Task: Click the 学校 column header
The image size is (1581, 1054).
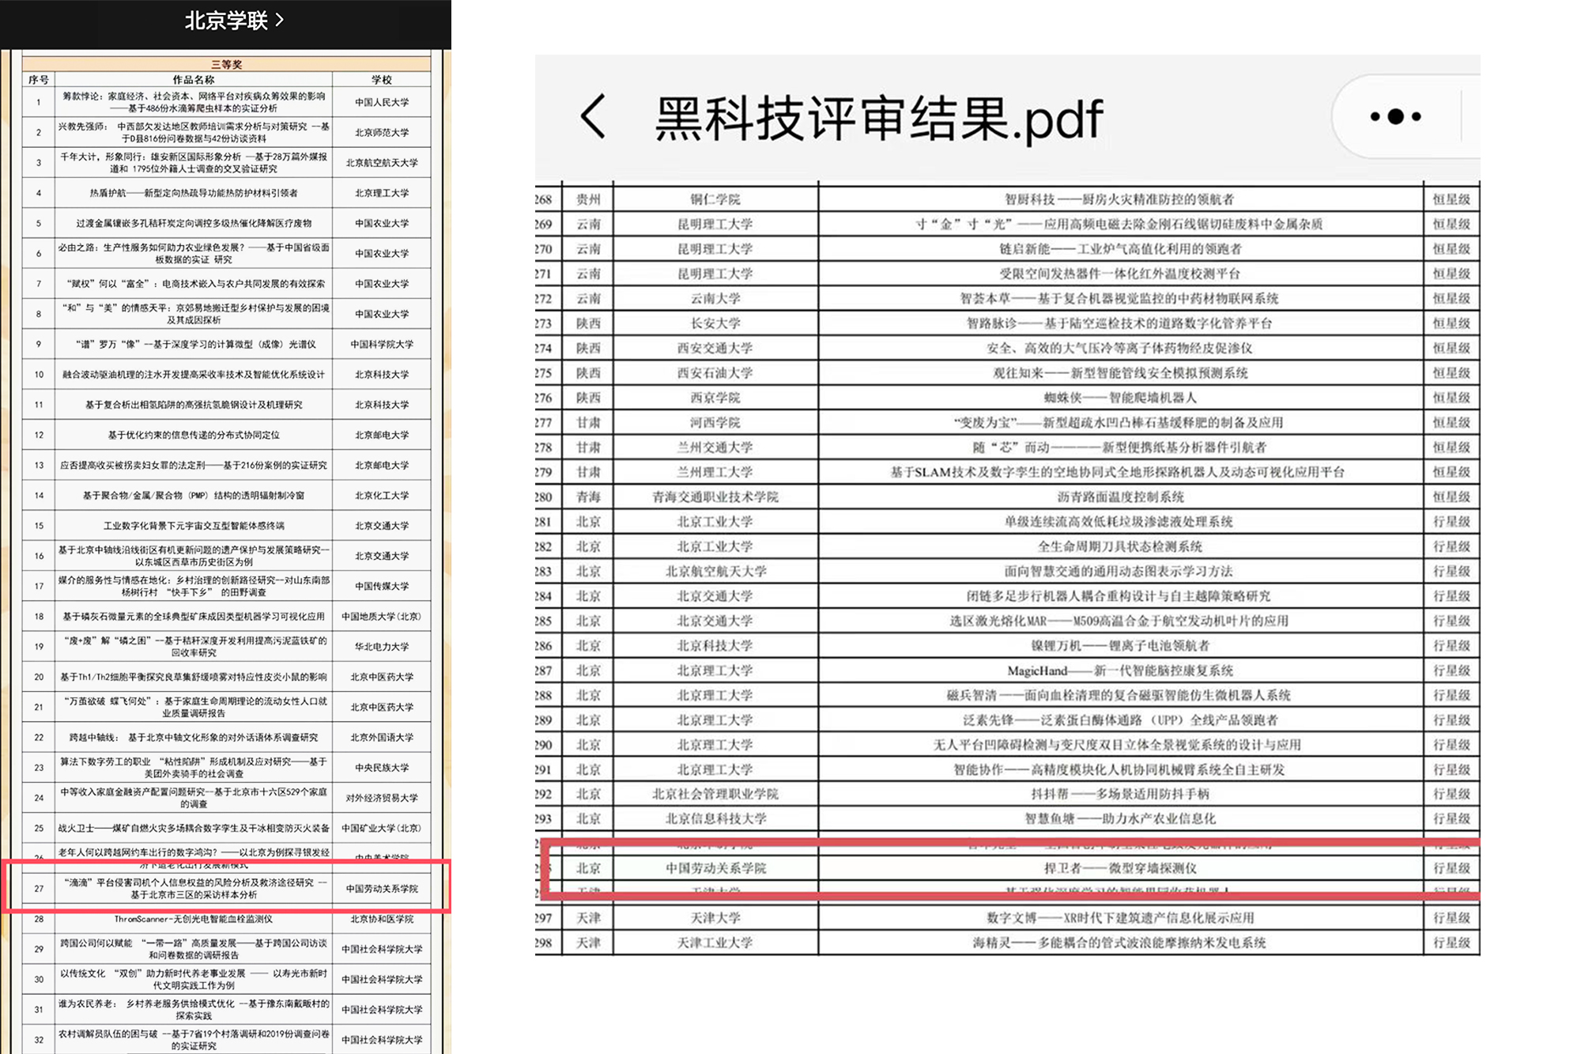Action: (382, 79)
